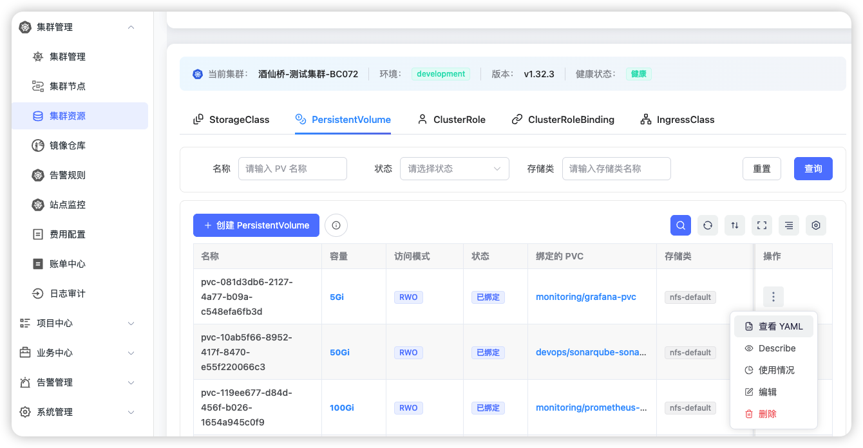Viewport: 863px width, 448px height.
Task: Choose 删除 in the row actions menu
Action: tap(766, 414)
